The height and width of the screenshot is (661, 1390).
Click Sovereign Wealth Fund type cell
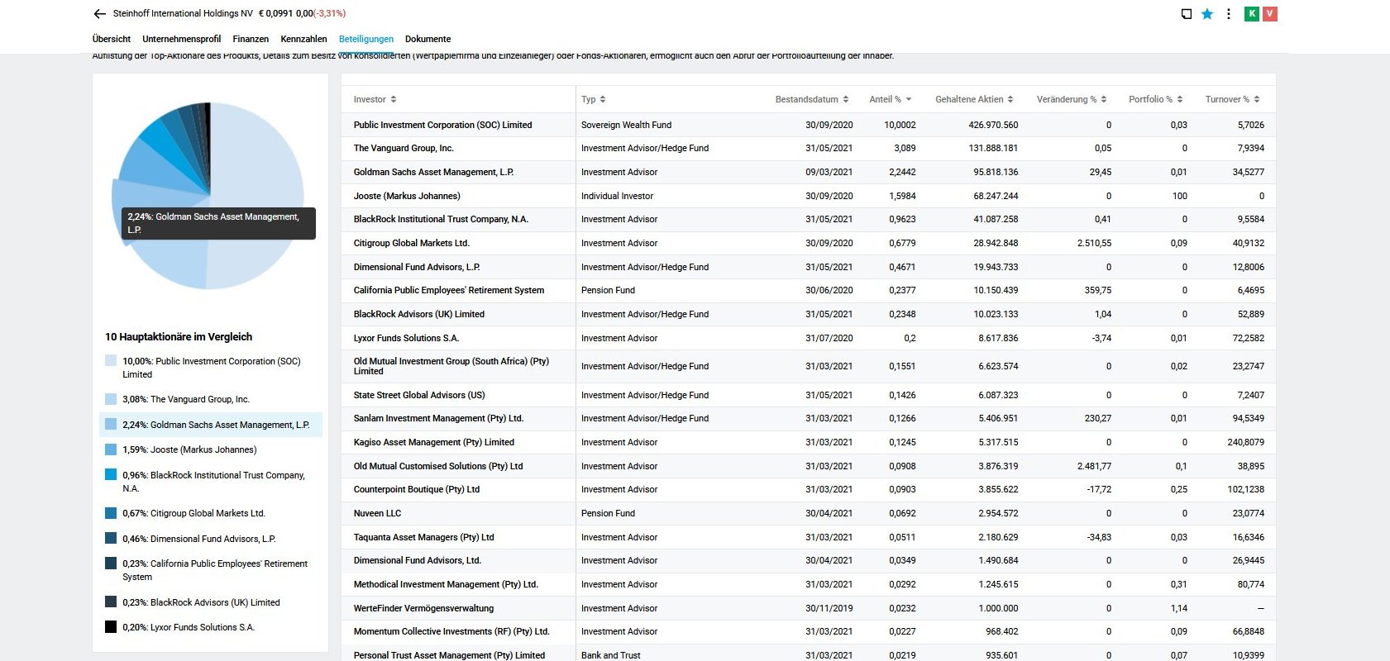click(626, 125)
